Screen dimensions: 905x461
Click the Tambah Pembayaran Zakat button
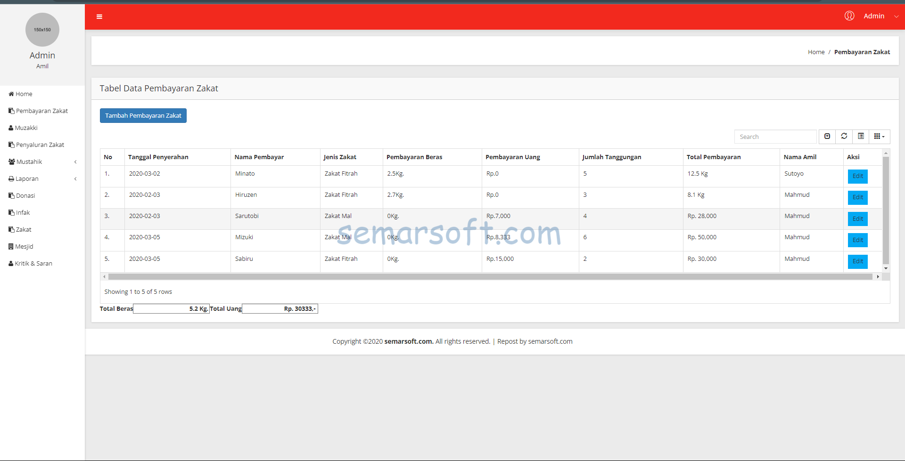coord(143,115)
